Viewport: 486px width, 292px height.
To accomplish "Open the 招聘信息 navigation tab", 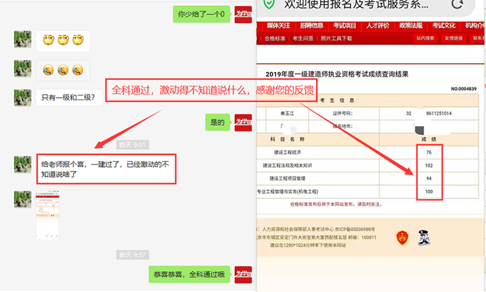I will [x=311, y=25].
